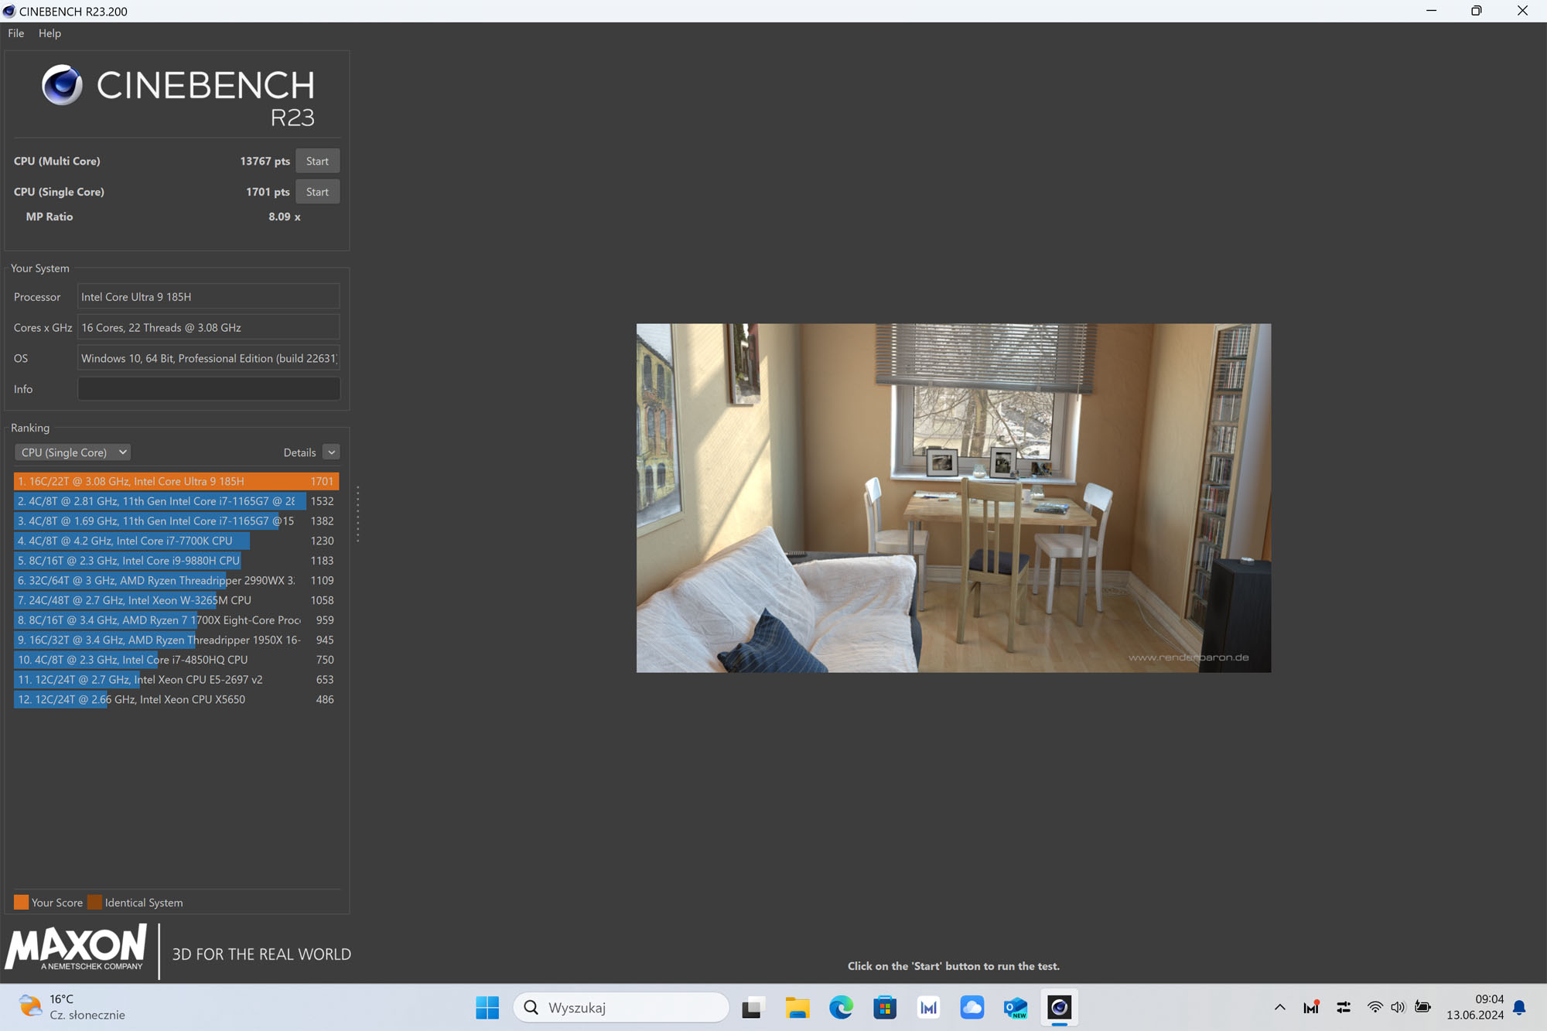Open the CPU (Single Core) ranking dropdown
The image size is (1547, 1031).
[73, 452]
